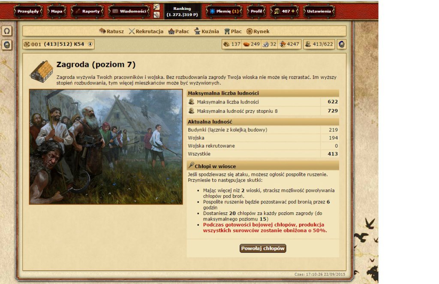Open Plac from the quick bar
The image size is (439, 284).
coord(233,31)
